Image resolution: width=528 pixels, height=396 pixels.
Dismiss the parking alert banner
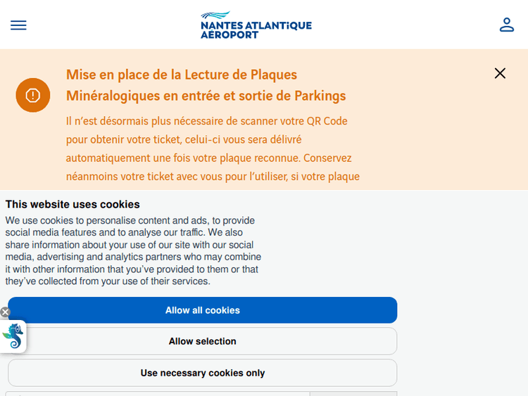coord(500,73)
